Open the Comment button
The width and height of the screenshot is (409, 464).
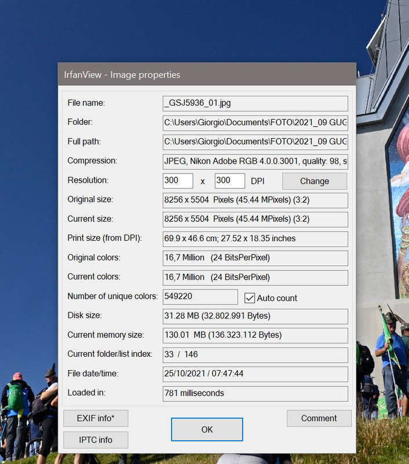pos(319,418)
